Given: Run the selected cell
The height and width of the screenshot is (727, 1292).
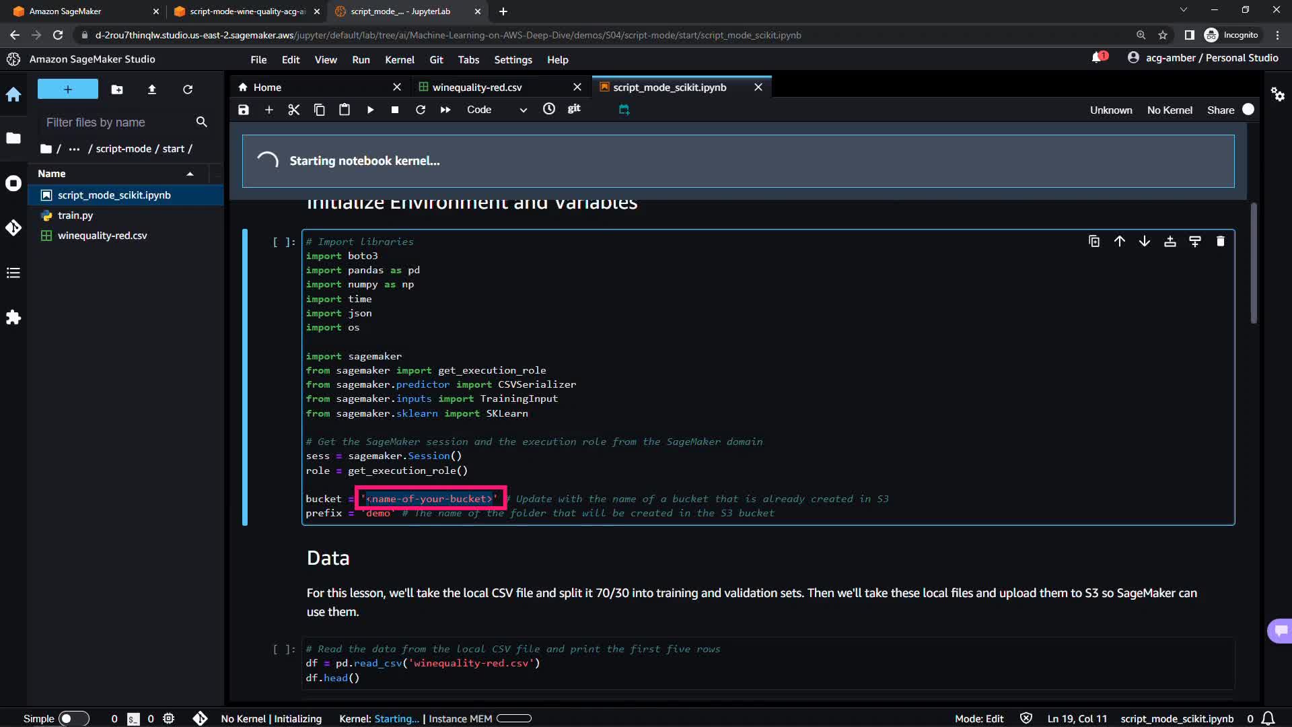Looking at the screenshot, I should 370,110.
